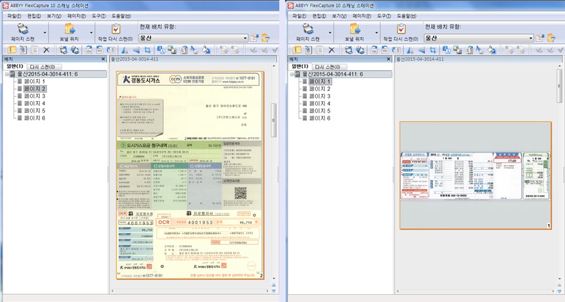Screen dimensions: 565x302
Task: Open the 도구 menu in right window
Action: (384, 16)
